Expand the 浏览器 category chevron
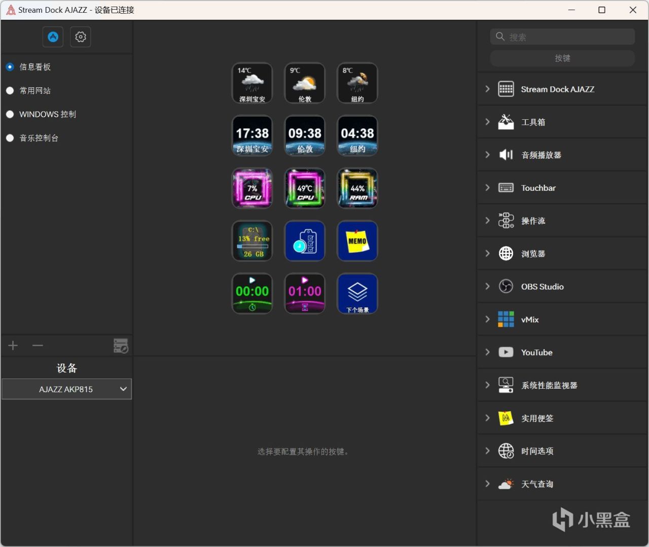This screenshot has height=547, width=649. (x=487, y=253)
